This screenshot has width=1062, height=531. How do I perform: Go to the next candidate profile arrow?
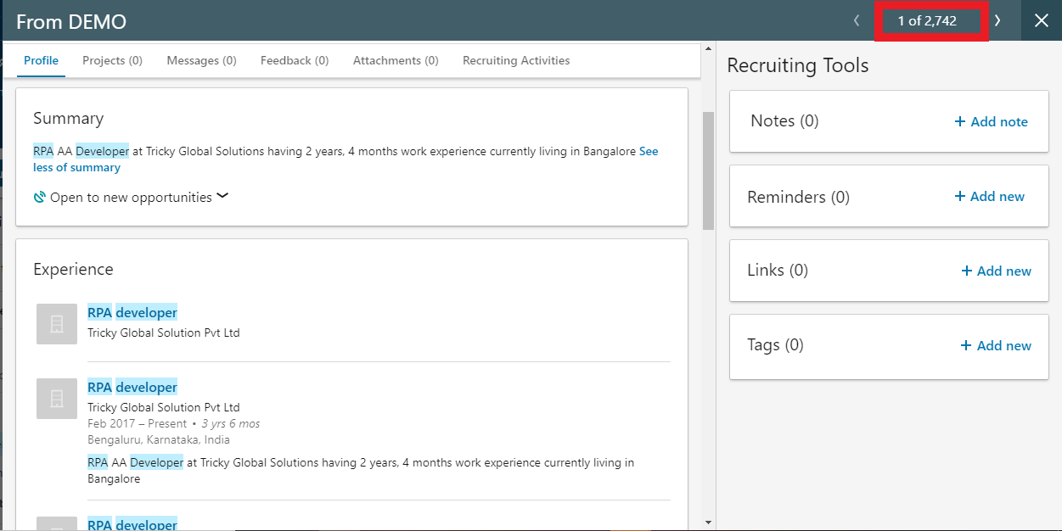click(998, 21)
